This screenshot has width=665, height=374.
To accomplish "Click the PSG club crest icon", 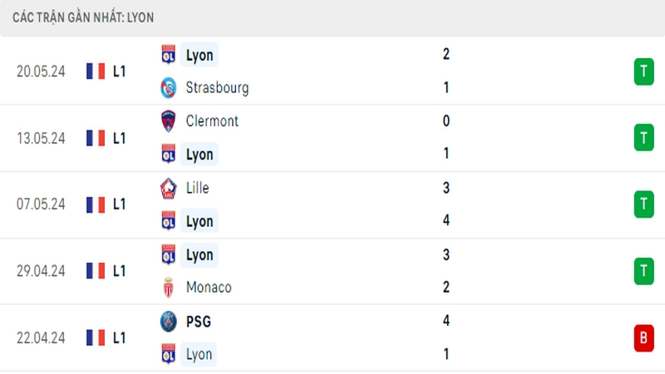I will [169, 322].
